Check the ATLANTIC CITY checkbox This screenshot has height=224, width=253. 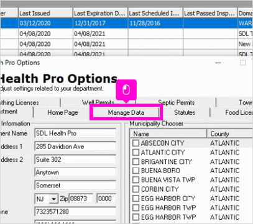pyautogui.click(x=136, y=152)
